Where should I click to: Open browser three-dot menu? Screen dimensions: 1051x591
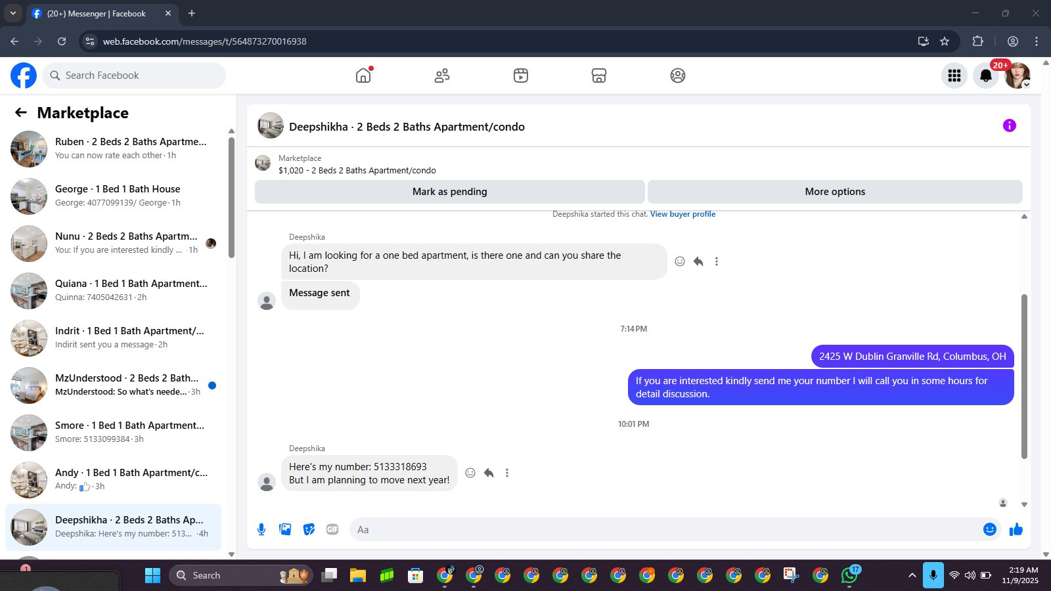(1037, 41)
